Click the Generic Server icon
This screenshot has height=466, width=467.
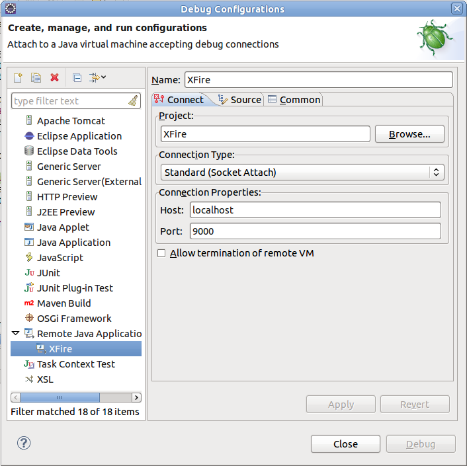[29, 166]
